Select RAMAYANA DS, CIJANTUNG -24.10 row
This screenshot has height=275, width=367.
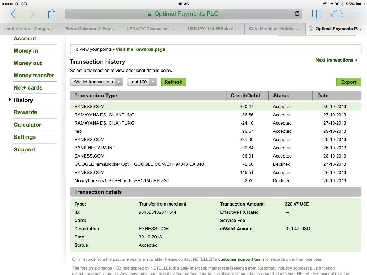(215, 123)
